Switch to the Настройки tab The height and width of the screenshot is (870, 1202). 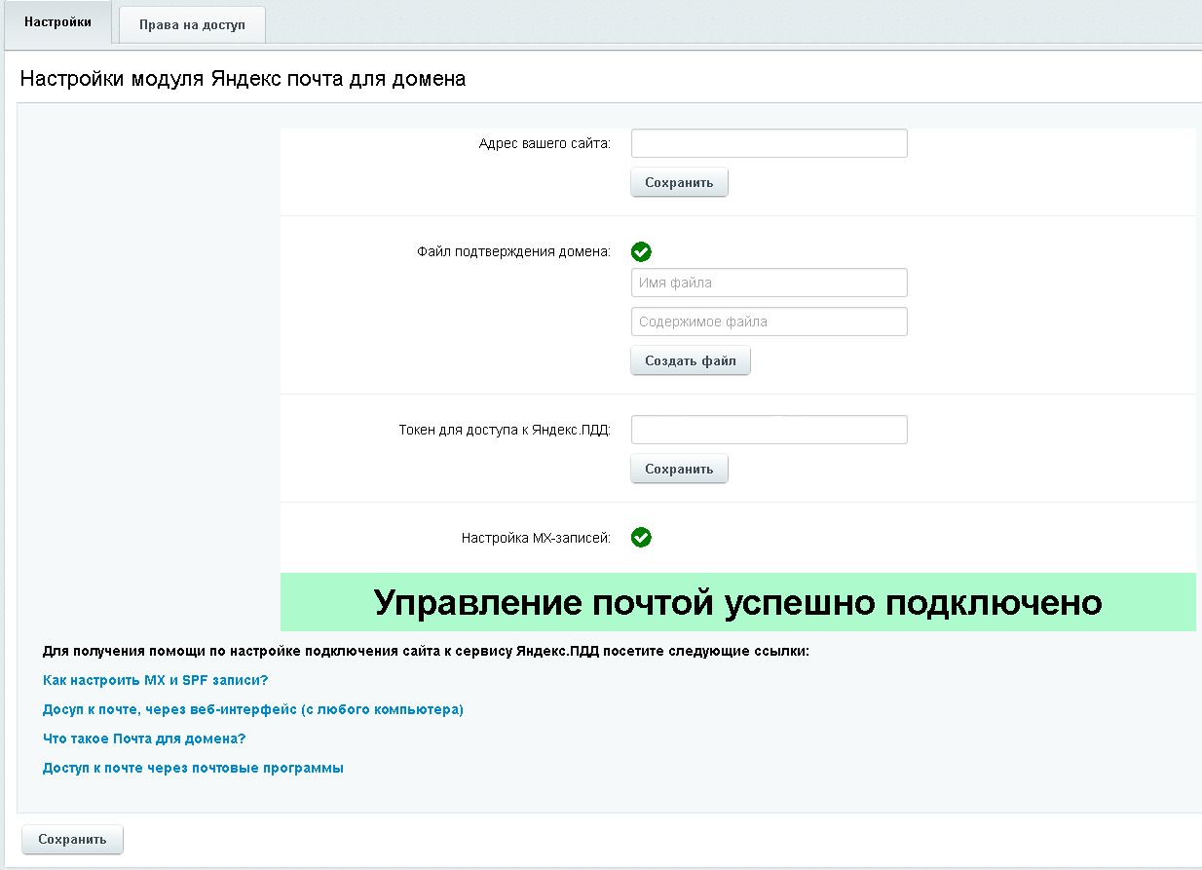pyautogui.click(x=56, y=21)
